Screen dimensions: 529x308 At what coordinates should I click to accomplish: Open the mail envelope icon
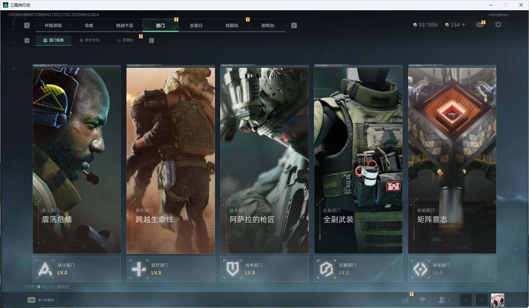pyautogui.click(x=480, y=25)
